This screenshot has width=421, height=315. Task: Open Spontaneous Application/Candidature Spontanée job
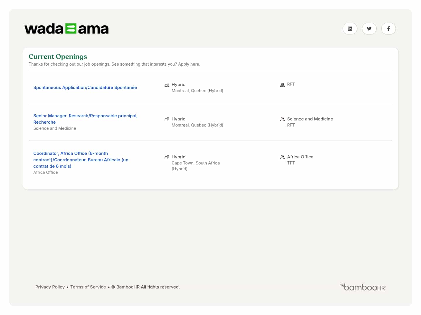(x=85, y=87)
